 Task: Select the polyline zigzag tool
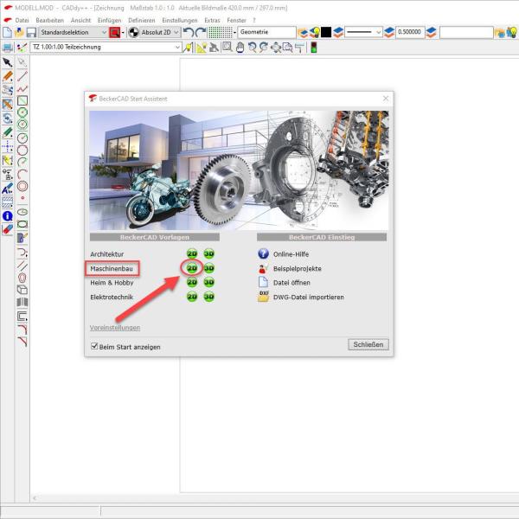(22, 89)
